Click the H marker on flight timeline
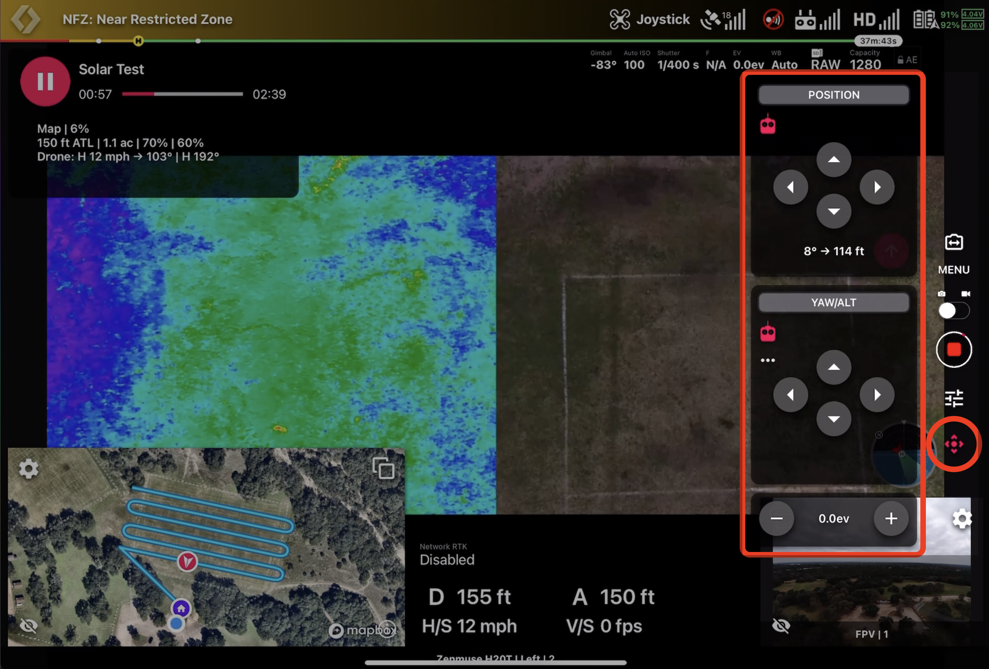The width and height of the screenshot is (989, 669). coord(138,41)
